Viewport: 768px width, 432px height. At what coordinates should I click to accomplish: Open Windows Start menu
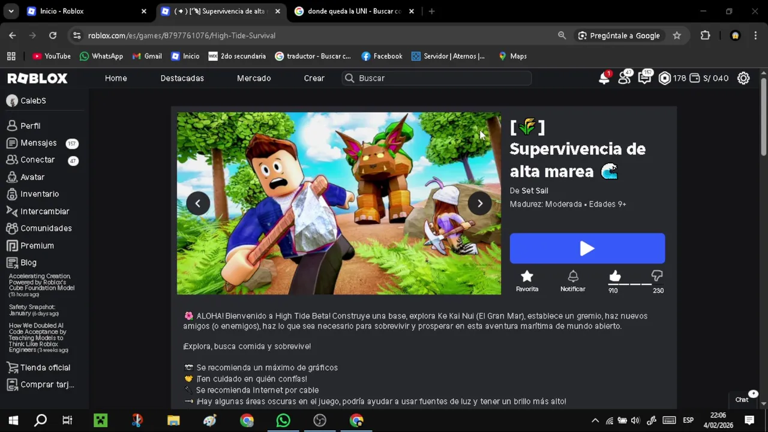(x=13, y=421)
